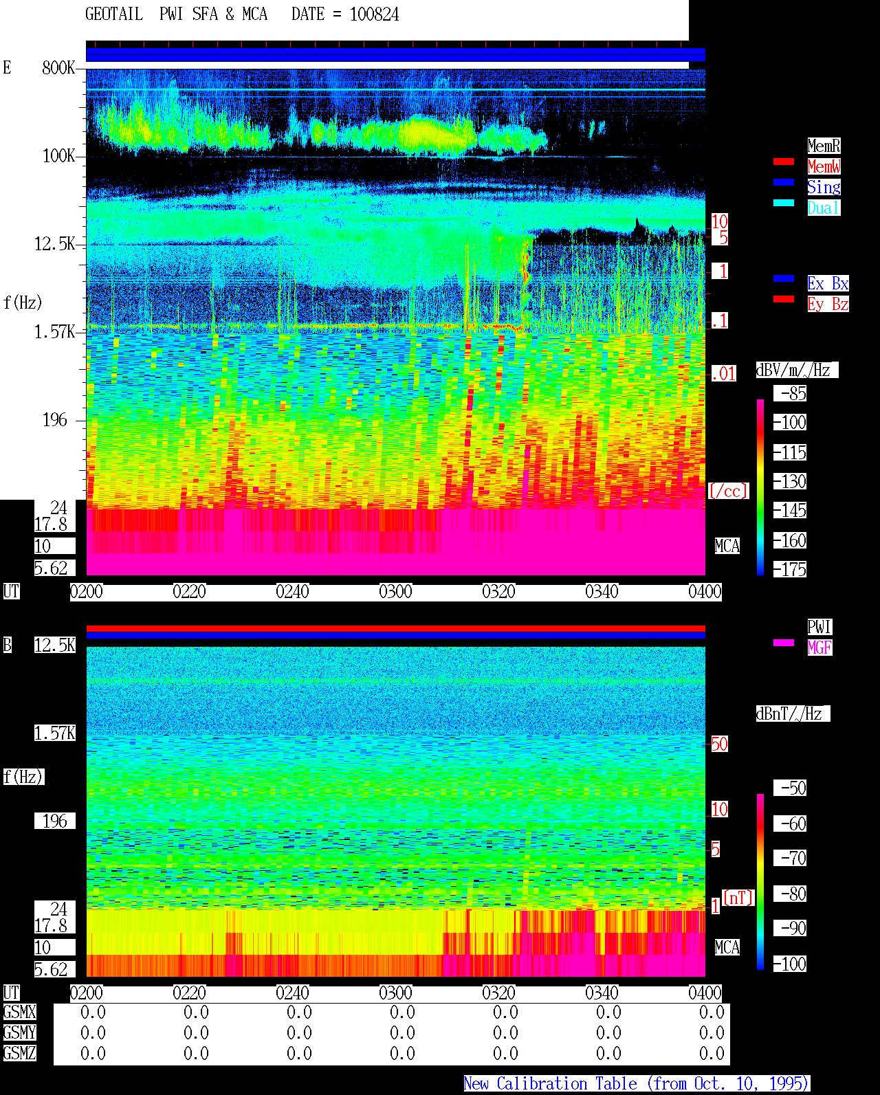Click the red .01 density tick label
This screenshot has width=880, height=1095.
723,374
